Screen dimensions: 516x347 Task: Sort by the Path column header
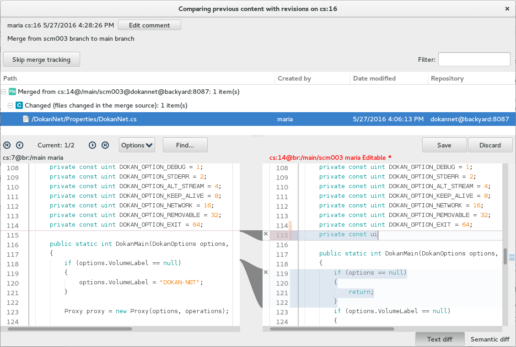pyautogui.click(x=137, y=78)
